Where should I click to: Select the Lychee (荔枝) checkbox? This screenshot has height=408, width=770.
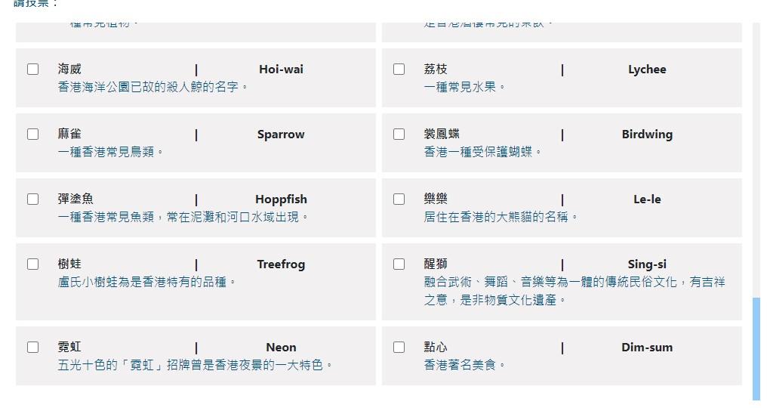coord(399,70)
